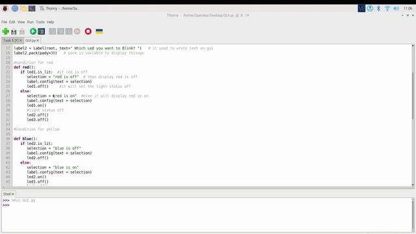Click the 'def red():' line
The height and width of the screenshot is (234, 416).
25,68
